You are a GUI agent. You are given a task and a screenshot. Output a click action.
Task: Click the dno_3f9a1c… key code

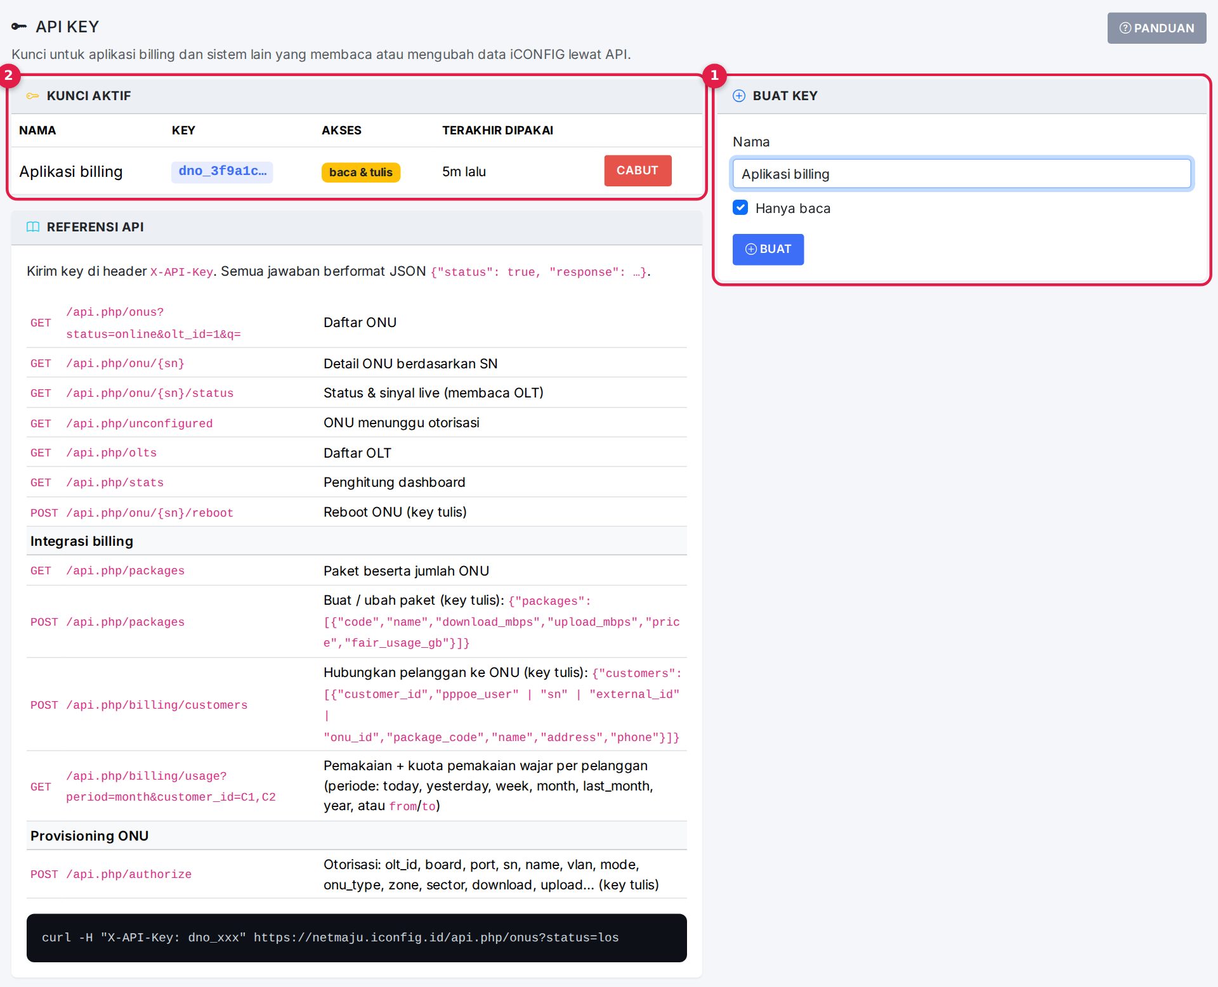(222, 171)
